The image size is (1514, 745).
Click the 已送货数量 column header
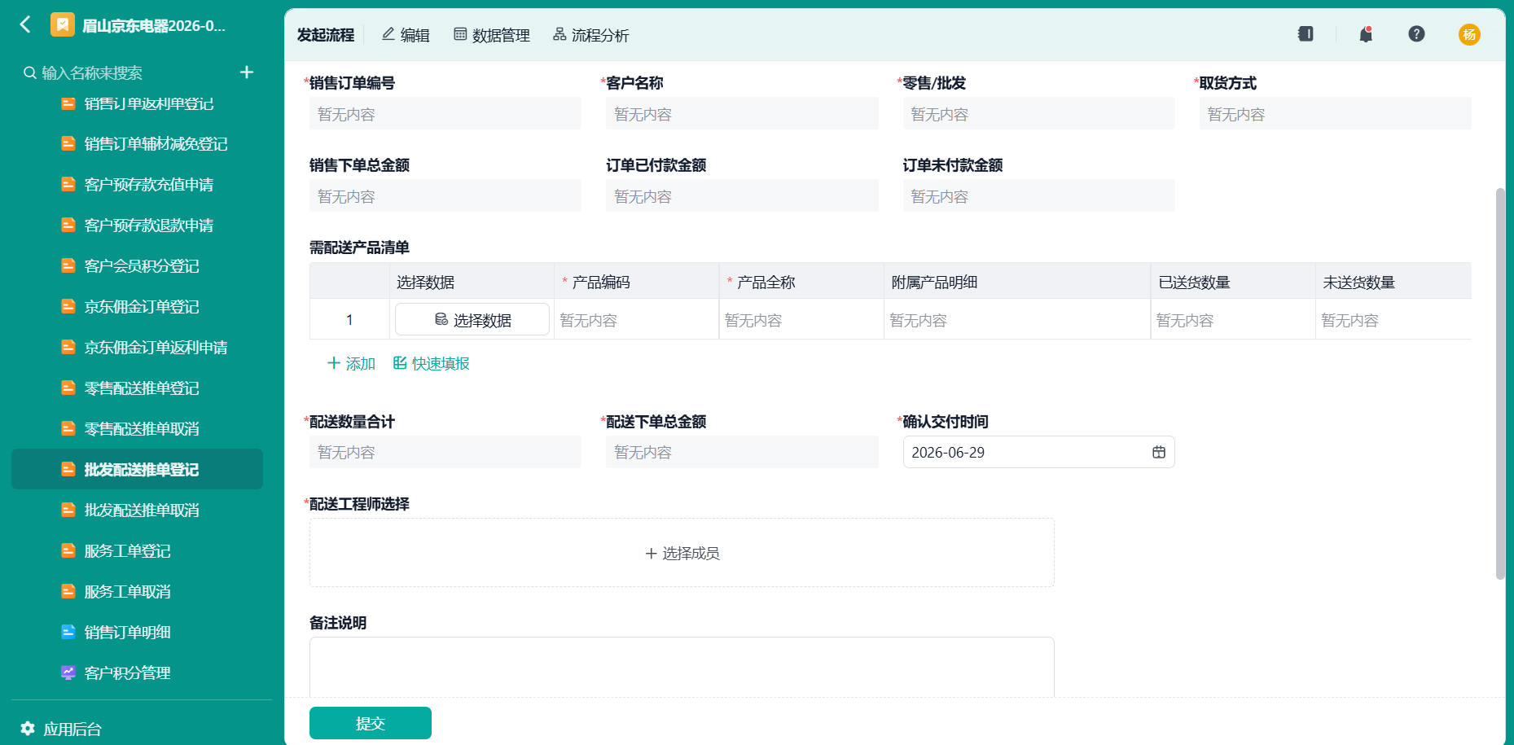1233,282
